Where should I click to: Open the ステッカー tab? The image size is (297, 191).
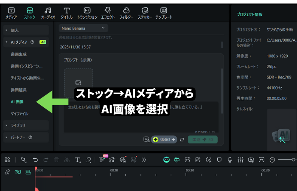[x=145, y=13]
